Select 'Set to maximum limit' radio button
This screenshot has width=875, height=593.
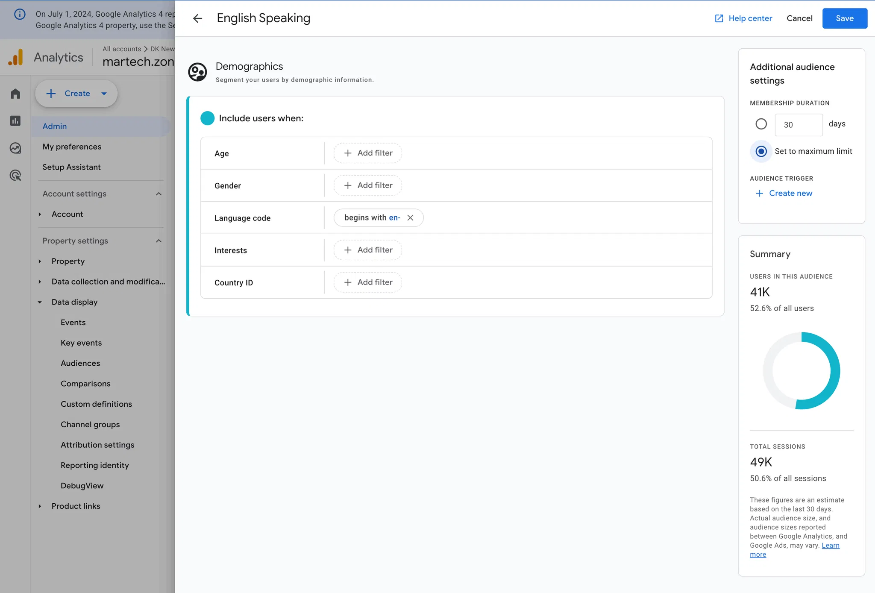pyautogui.click(x=761, y=151)
